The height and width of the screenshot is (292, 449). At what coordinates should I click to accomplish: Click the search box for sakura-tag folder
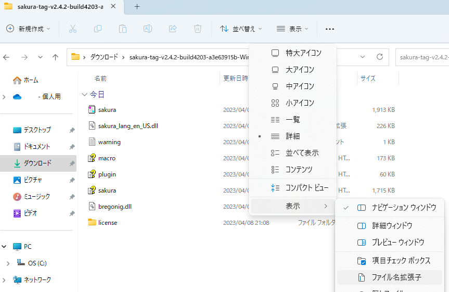422,57
